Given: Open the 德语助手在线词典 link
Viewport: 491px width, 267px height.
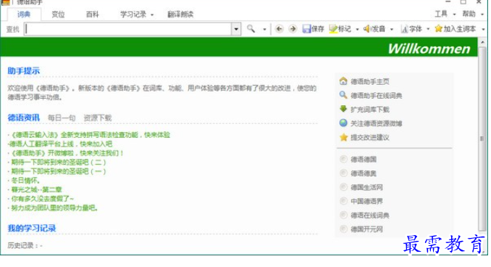Looking at the screenshot, I should pyautogui.click(x=377, y=95).
